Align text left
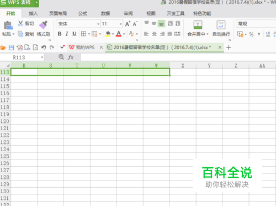Screen dimensions: 276x206 [x=146, y=34]
